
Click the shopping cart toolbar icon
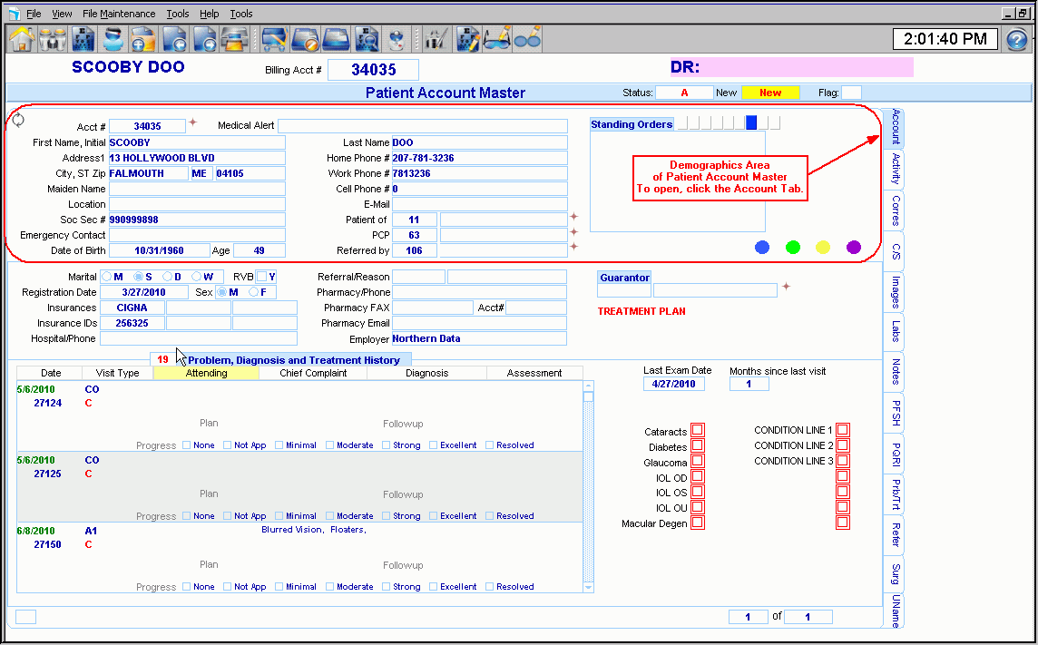pos(273,40)
